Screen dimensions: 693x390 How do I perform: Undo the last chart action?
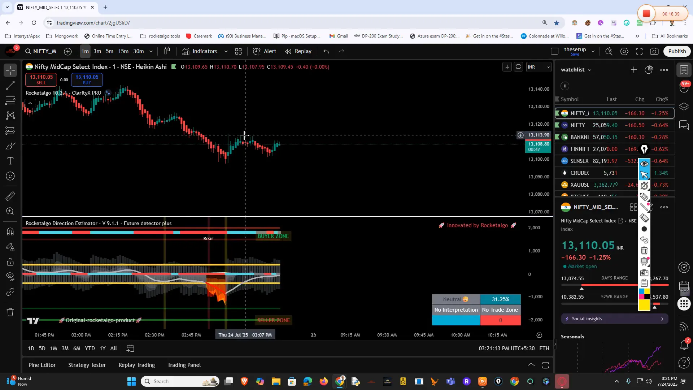[x=326, y=51]
